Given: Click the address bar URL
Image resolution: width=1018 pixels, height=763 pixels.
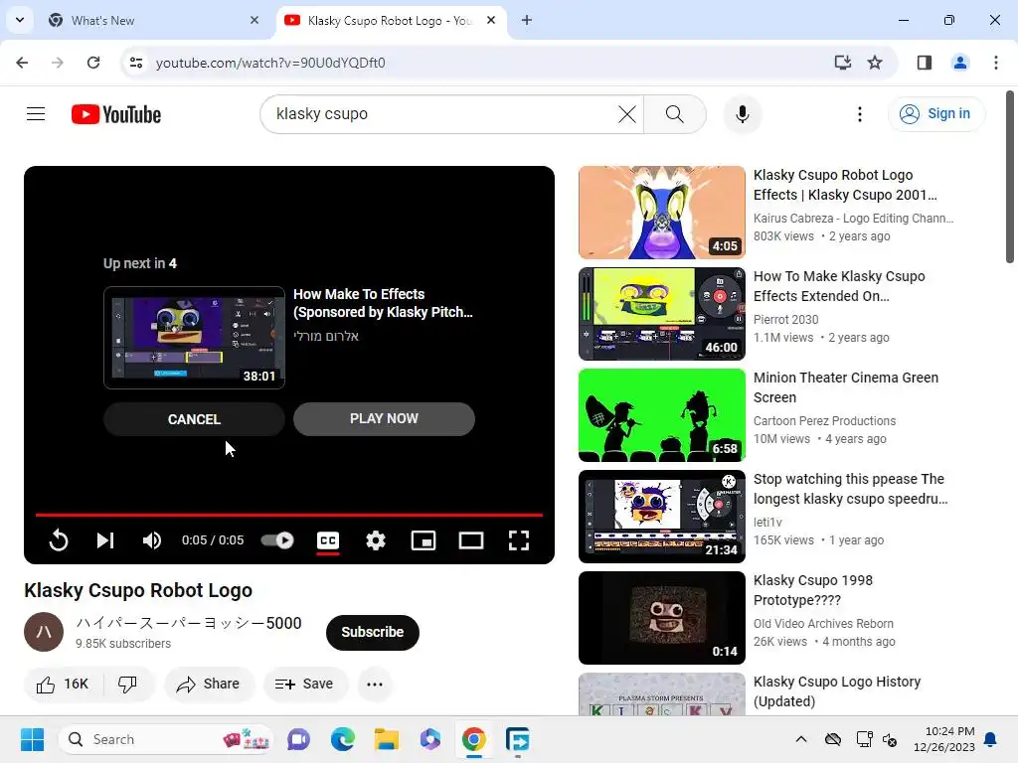Looking at the screenshot, I should pos(270,63).
